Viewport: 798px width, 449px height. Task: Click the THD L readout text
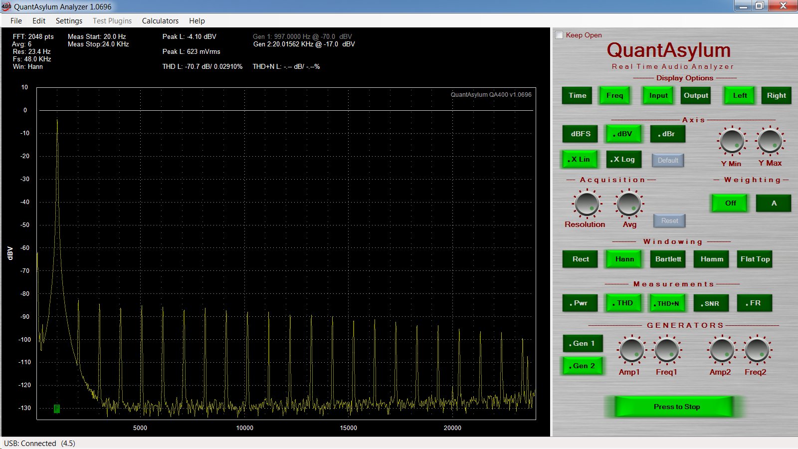[x=202, y=66]
